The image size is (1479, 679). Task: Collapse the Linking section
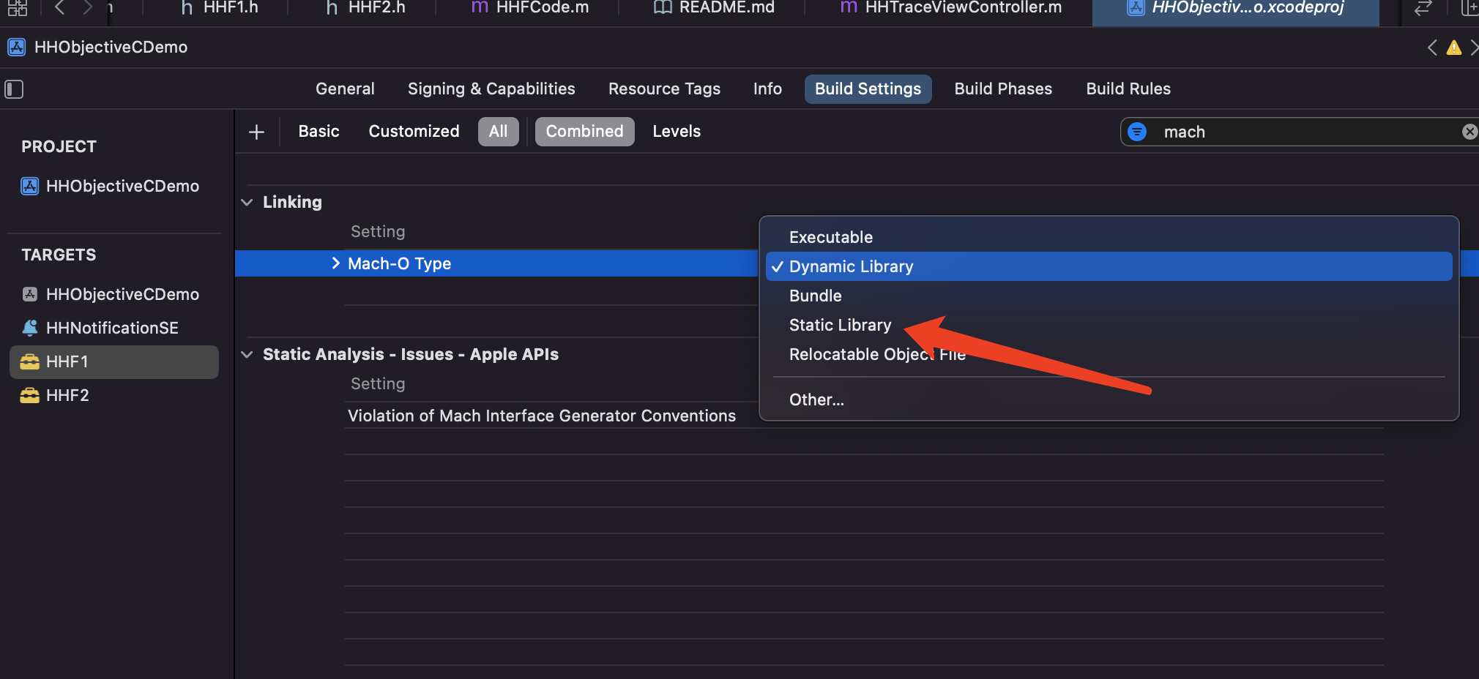tap(247, 203)
